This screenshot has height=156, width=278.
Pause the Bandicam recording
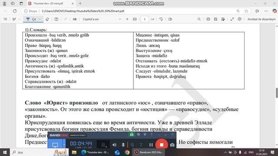click(151, 145)
